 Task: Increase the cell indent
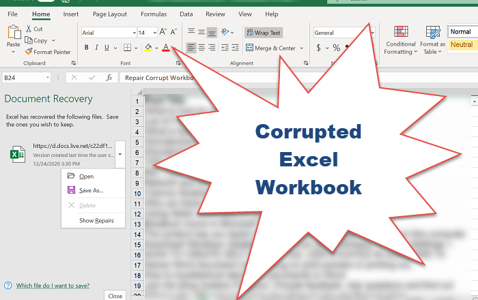click(x=235, y=48)
